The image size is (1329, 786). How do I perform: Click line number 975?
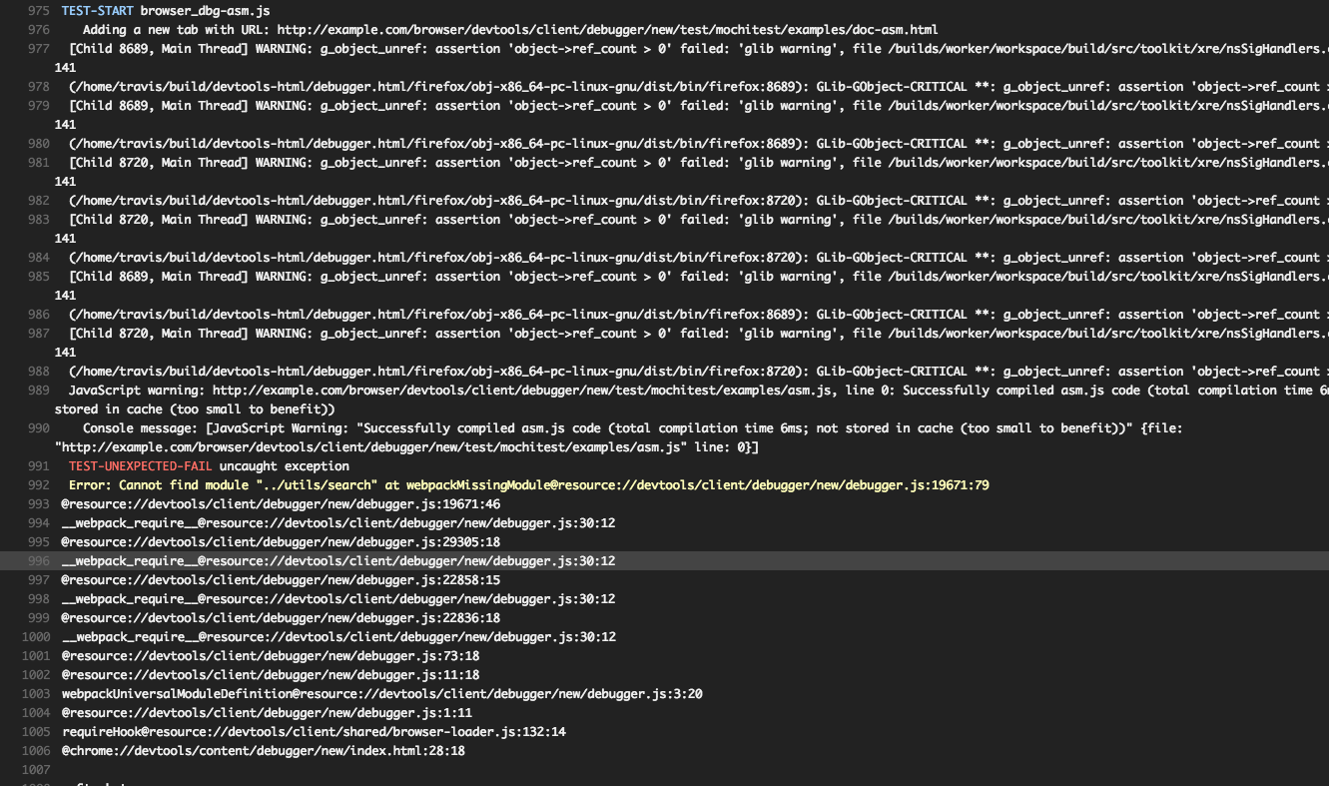click(38, 10)
